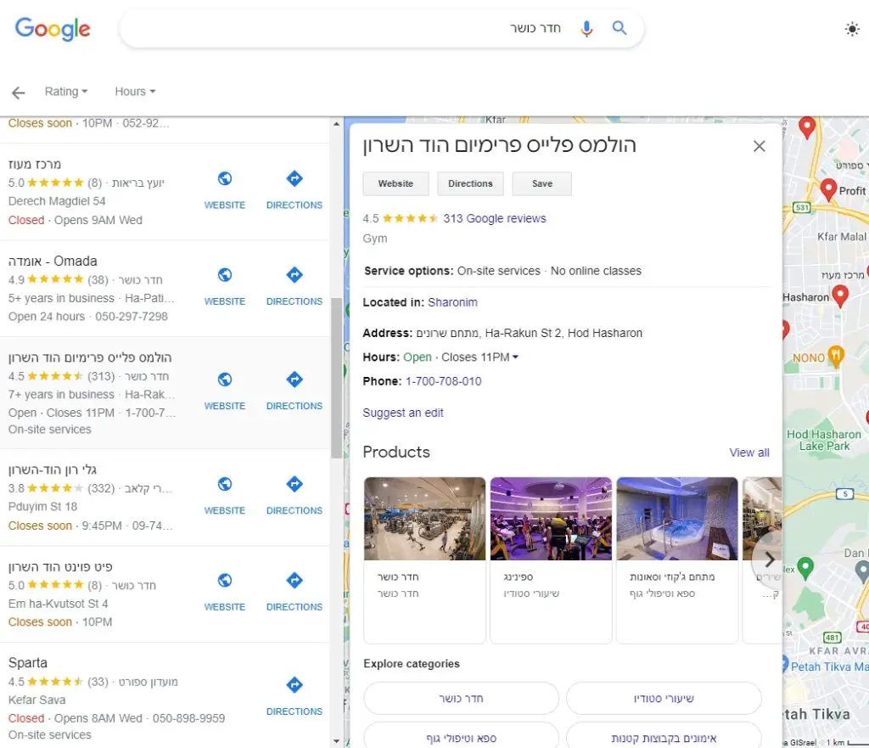Open the גלי רון הוד-השרון listing title
Screen dimensions: 869x748
point(53,470)
